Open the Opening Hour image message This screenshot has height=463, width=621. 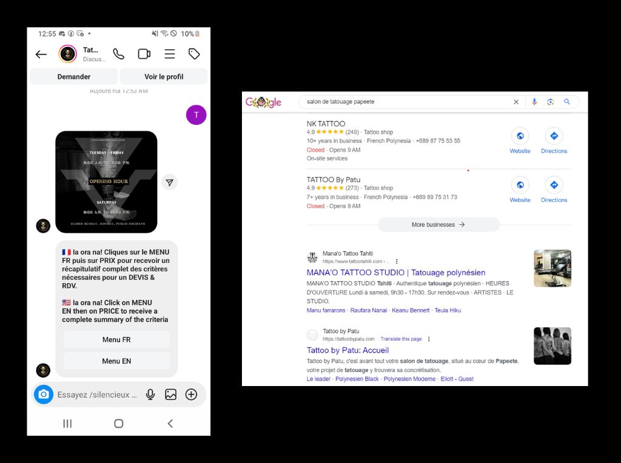pyautogui.click(x=106, y=182)
